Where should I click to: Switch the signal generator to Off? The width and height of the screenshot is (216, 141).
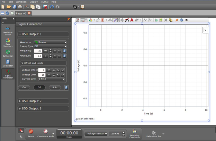pos(39,87)
